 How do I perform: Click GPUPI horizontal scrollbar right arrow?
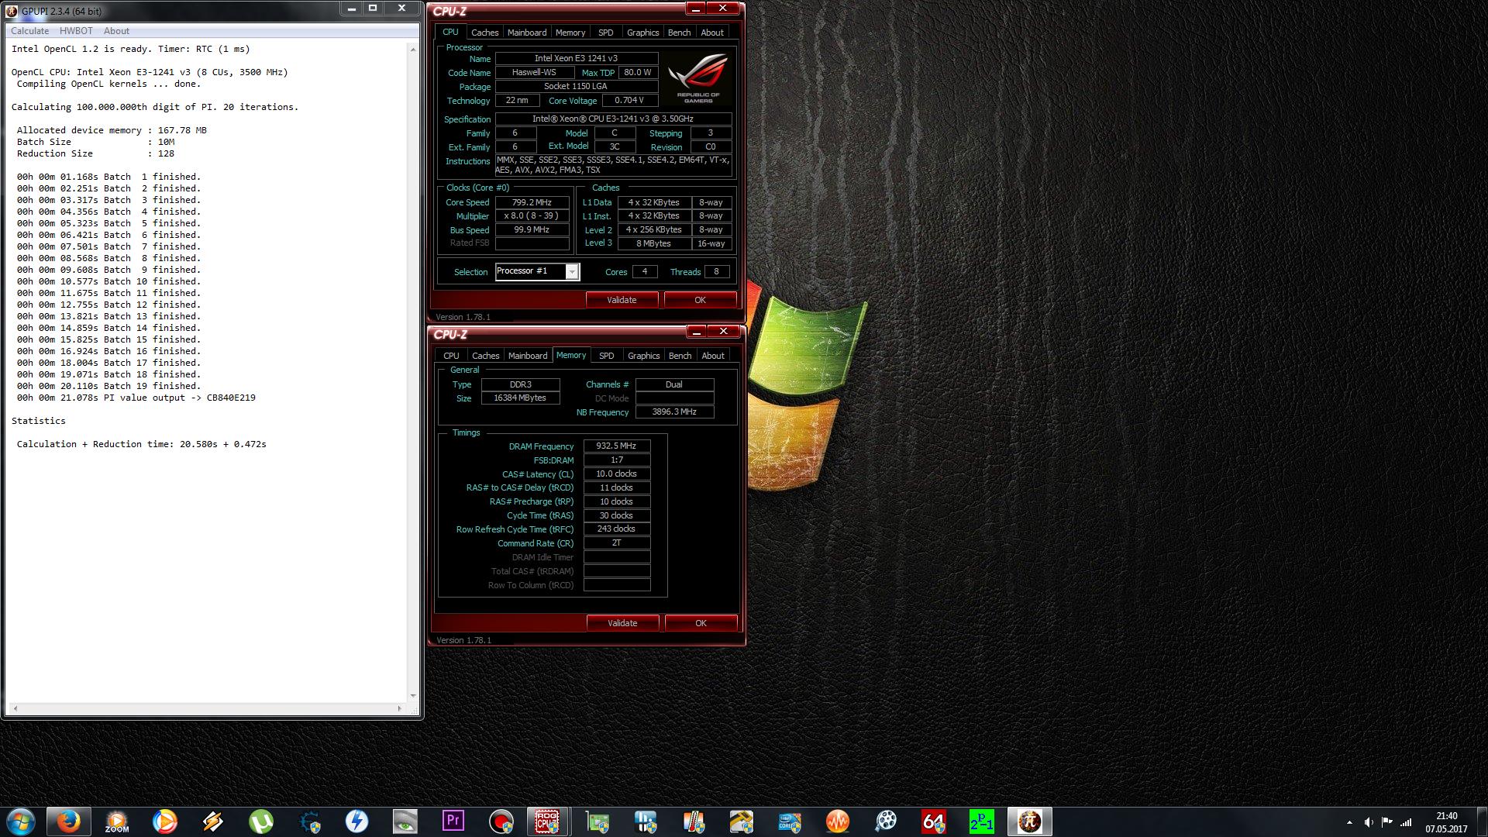[x=400, y=708]
